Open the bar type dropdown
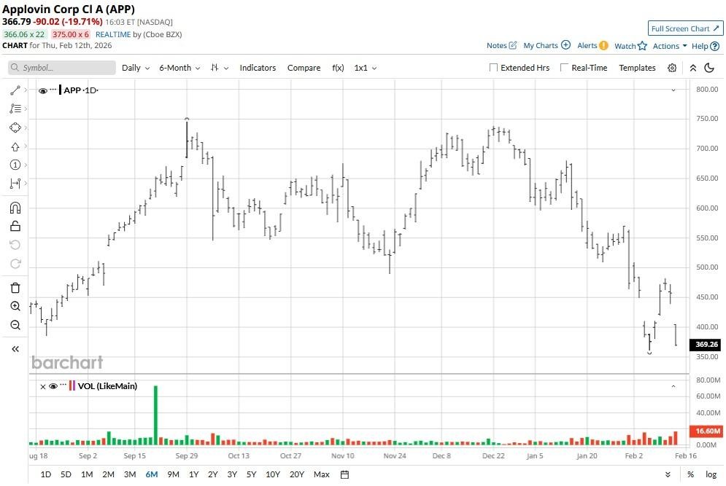This screenshot has height=486, width=726. 220,68
